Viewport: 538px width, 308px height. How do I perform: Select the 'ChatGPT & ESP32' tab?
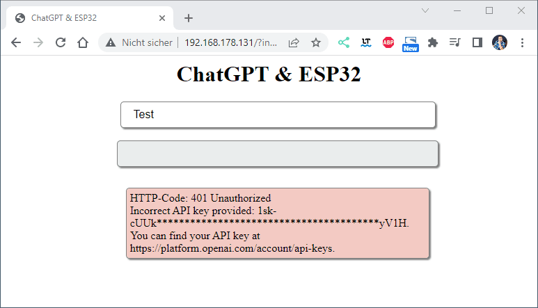(x=84, y=18)
